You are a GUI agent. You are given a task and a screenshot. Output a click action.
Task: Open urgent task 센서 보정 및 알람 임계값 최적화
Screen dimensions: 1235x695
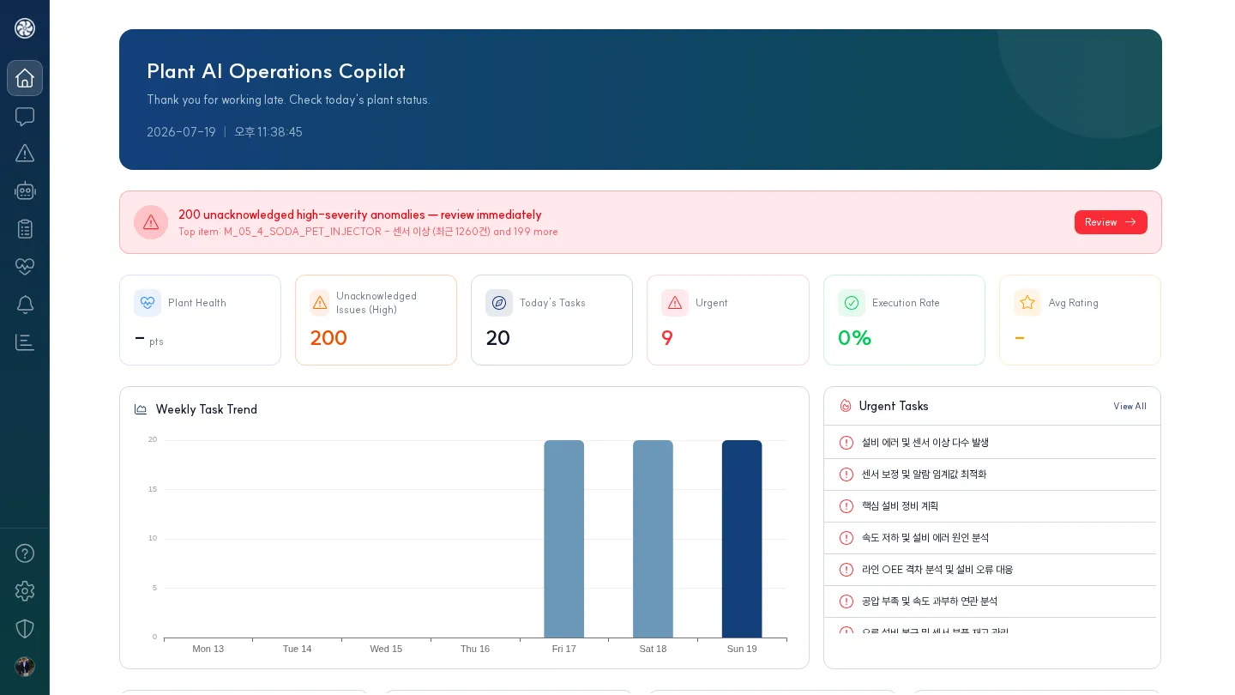coord(990,474)
